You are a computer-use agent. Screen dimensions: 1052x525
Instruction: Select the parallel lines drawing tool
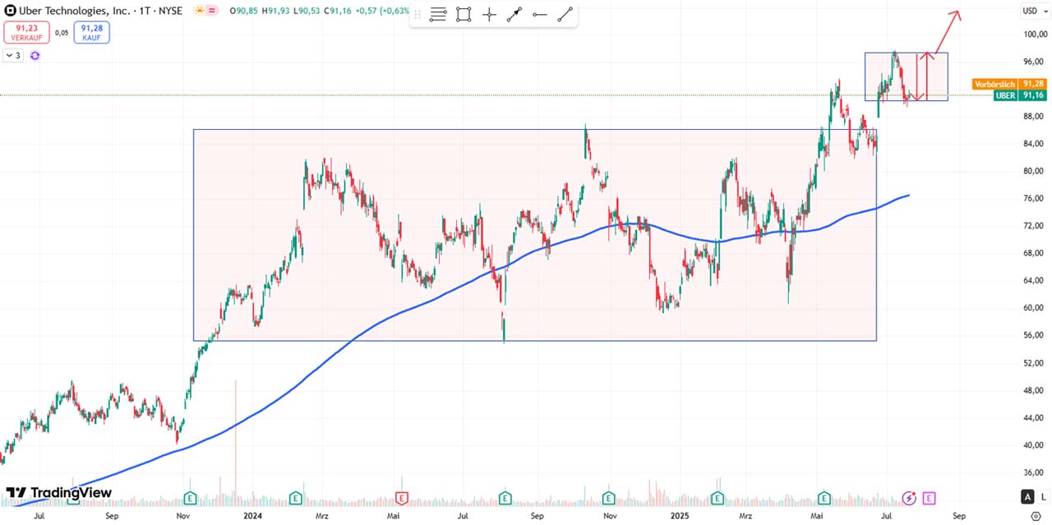pyautogui.click(x=438, y=14)
